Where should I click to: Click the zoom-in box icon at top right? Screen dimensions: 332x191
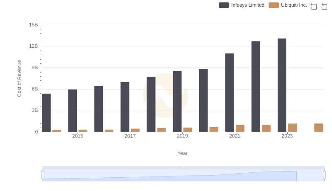pyautogui.click(x=314, y=6)
